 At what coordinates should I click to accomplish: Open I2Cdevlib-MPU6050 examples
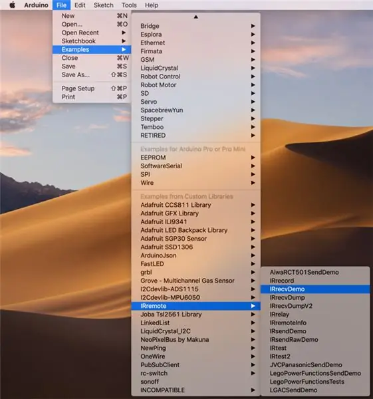195,297
